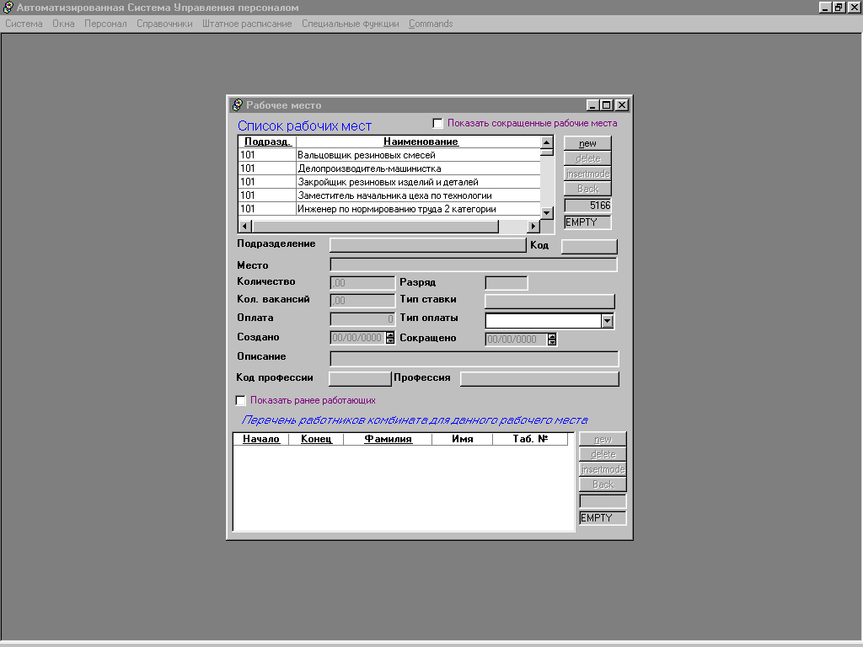Open the Справочники menu
Viewport: 863px width, 647px height.
pyautogui.click(x=164, y=24)
